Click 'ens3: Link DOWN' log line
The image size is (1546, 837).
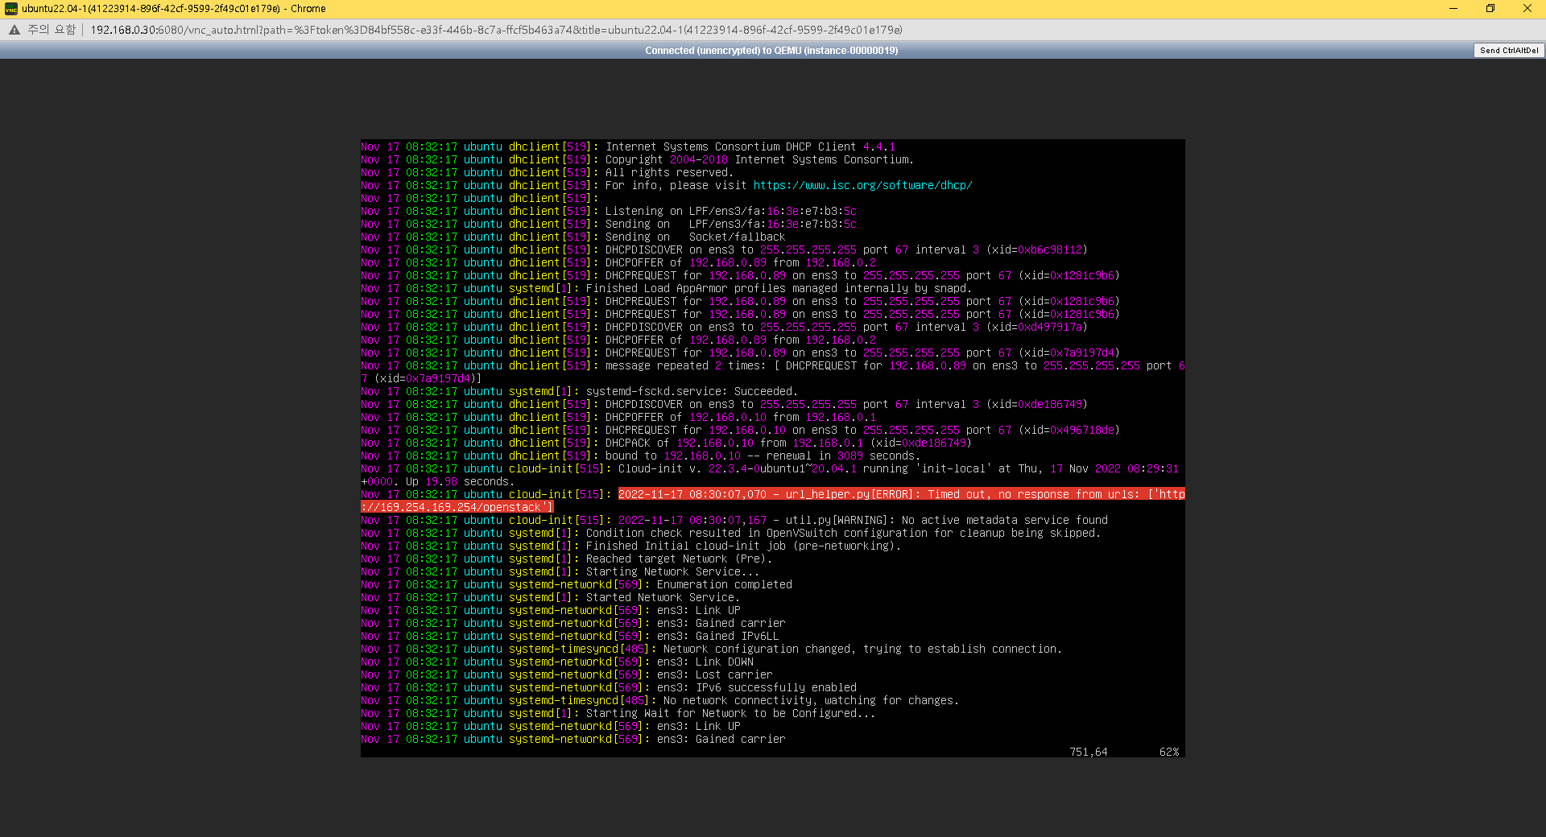pos(557,662)
